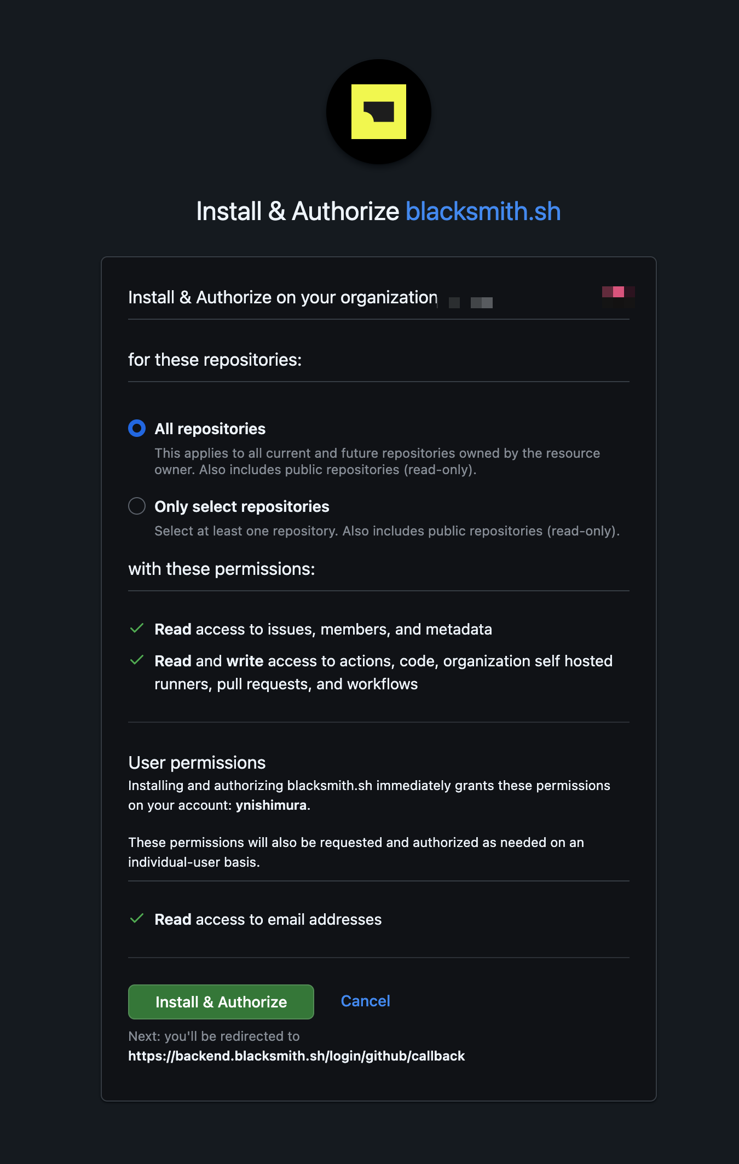Click the checkmark beside email addresses access
Image resolution: width=739 pixels, height=1164 pixels.
(137, 919)
